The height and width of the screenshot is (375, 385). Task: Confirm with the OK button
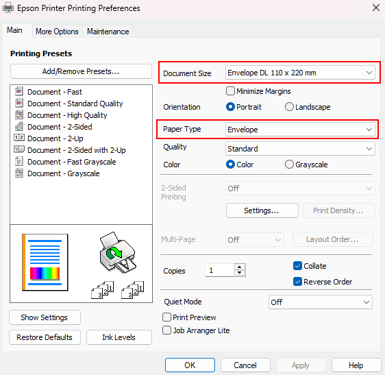[x=190, y=365]
